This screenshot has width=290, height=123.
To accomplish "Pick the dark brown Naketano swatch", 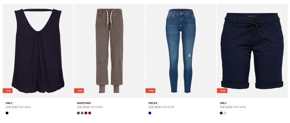I will pyautogui.click(x=86, y=113).
